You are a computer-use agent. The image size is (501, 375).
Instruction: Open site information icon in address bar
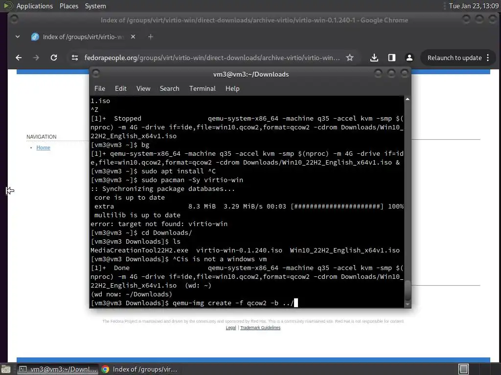75,58
